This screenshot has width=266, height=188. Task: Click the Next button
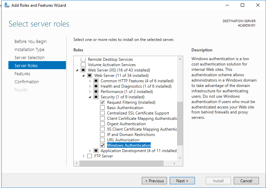182,181
